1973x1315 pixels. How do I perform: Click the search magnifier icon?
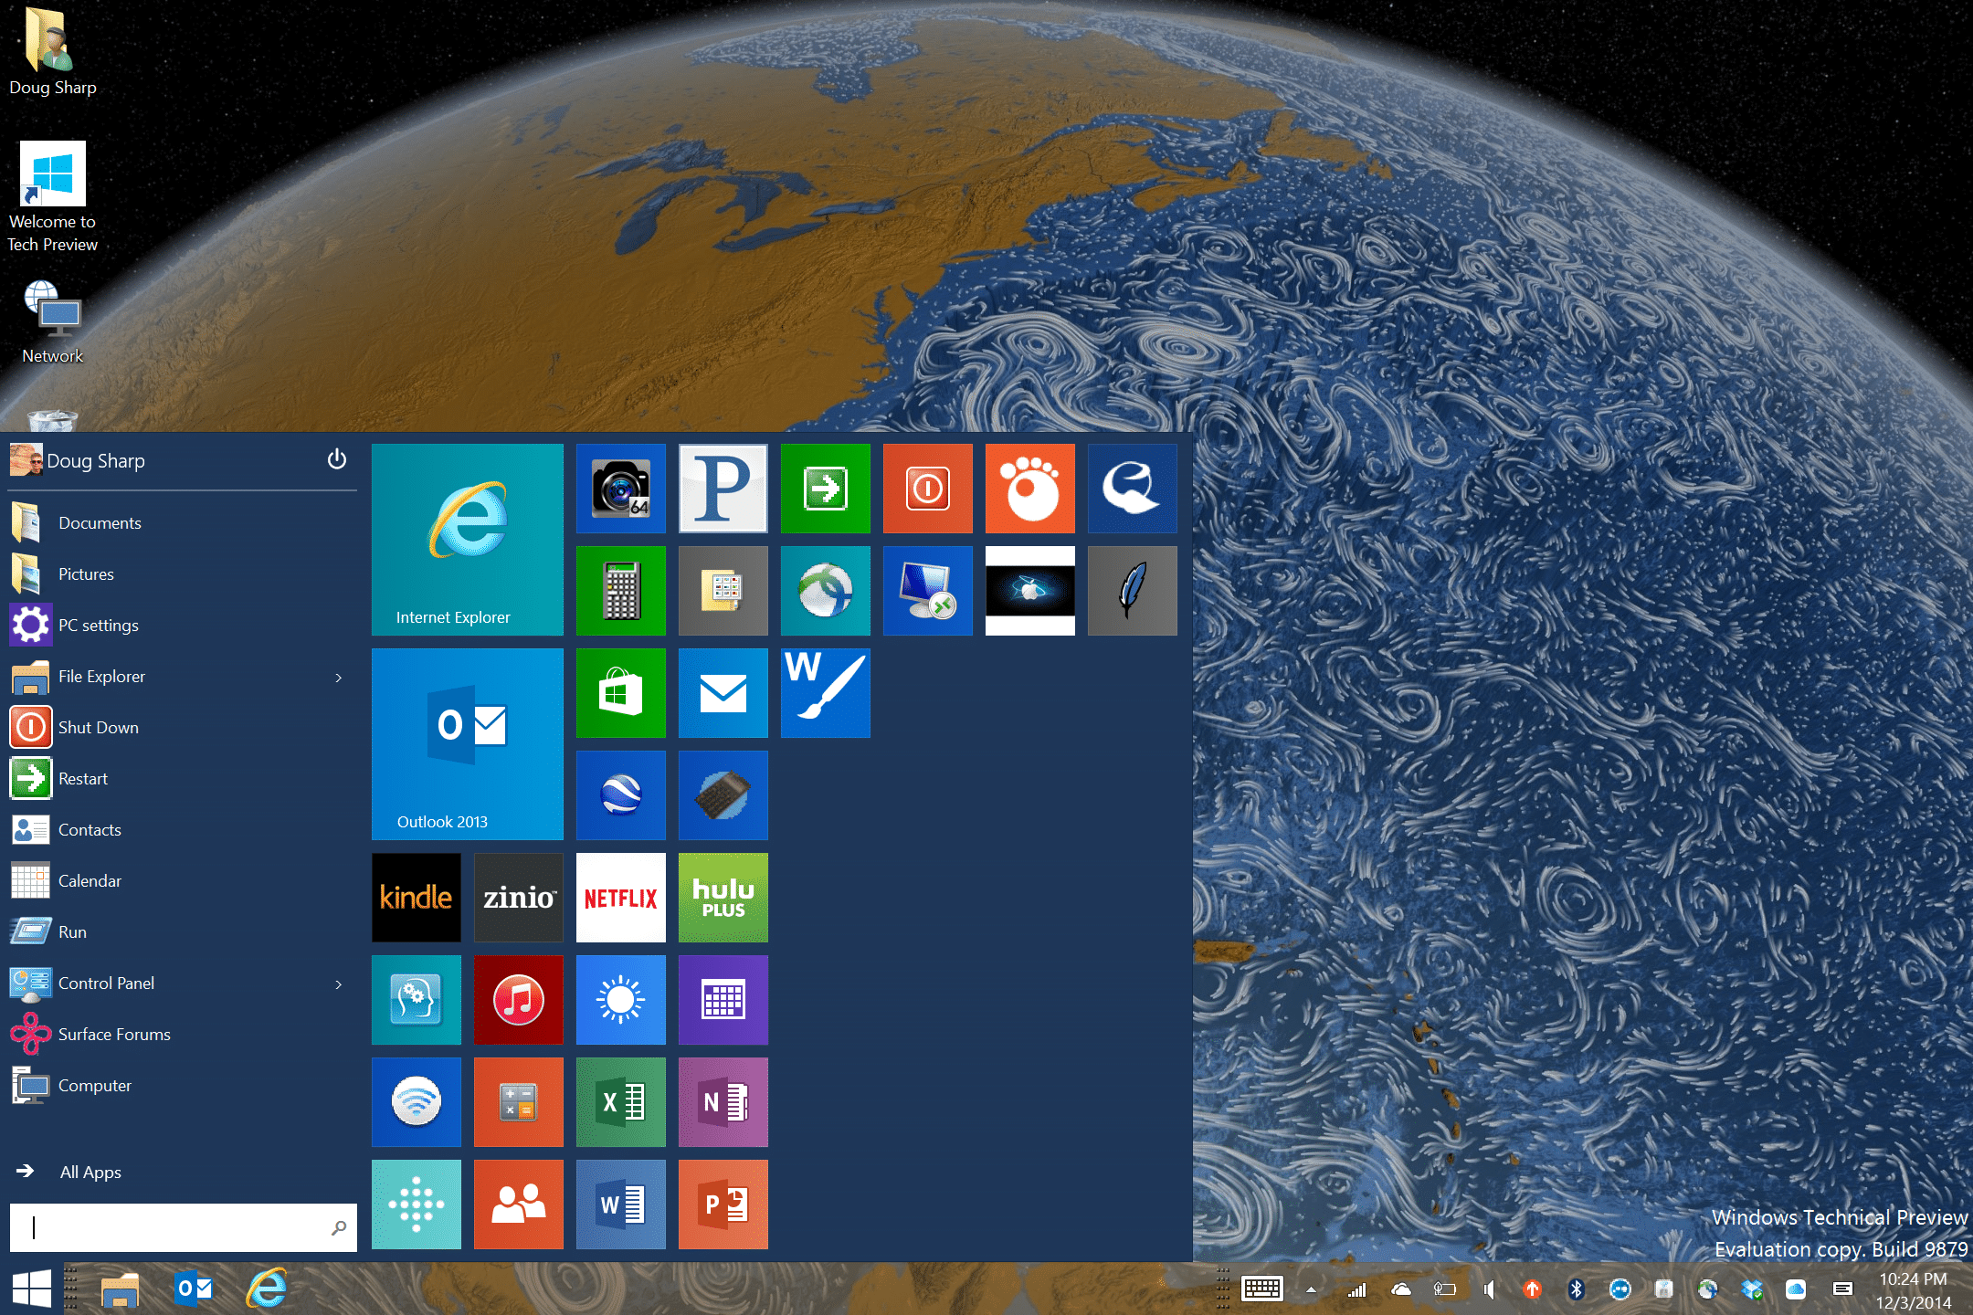coord(338,1228)
